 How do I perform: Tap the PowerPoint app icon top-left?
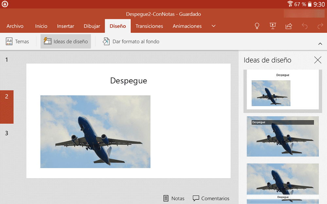[5, 4]
